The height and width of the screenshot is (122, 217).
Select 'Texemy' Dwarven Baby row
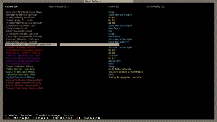[25, 88]
